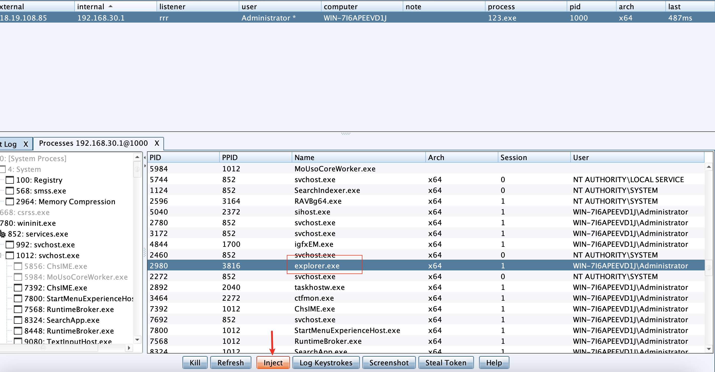Viewport: 715px width, 372px height.
Task: Click 568: smss.exe window icon in tree
Action: point(10,191)
